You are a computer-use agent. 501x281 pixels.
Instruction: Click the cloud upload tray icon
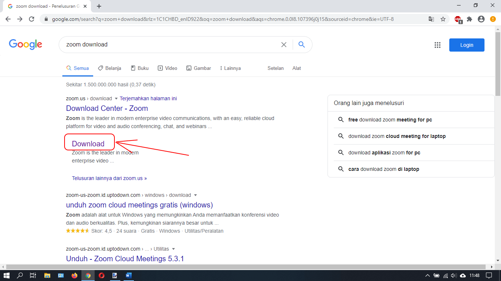(x=463, y=276)
